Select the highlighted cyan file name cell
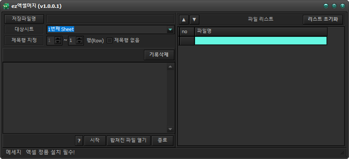349x159 pixels. tap(261, 41)
